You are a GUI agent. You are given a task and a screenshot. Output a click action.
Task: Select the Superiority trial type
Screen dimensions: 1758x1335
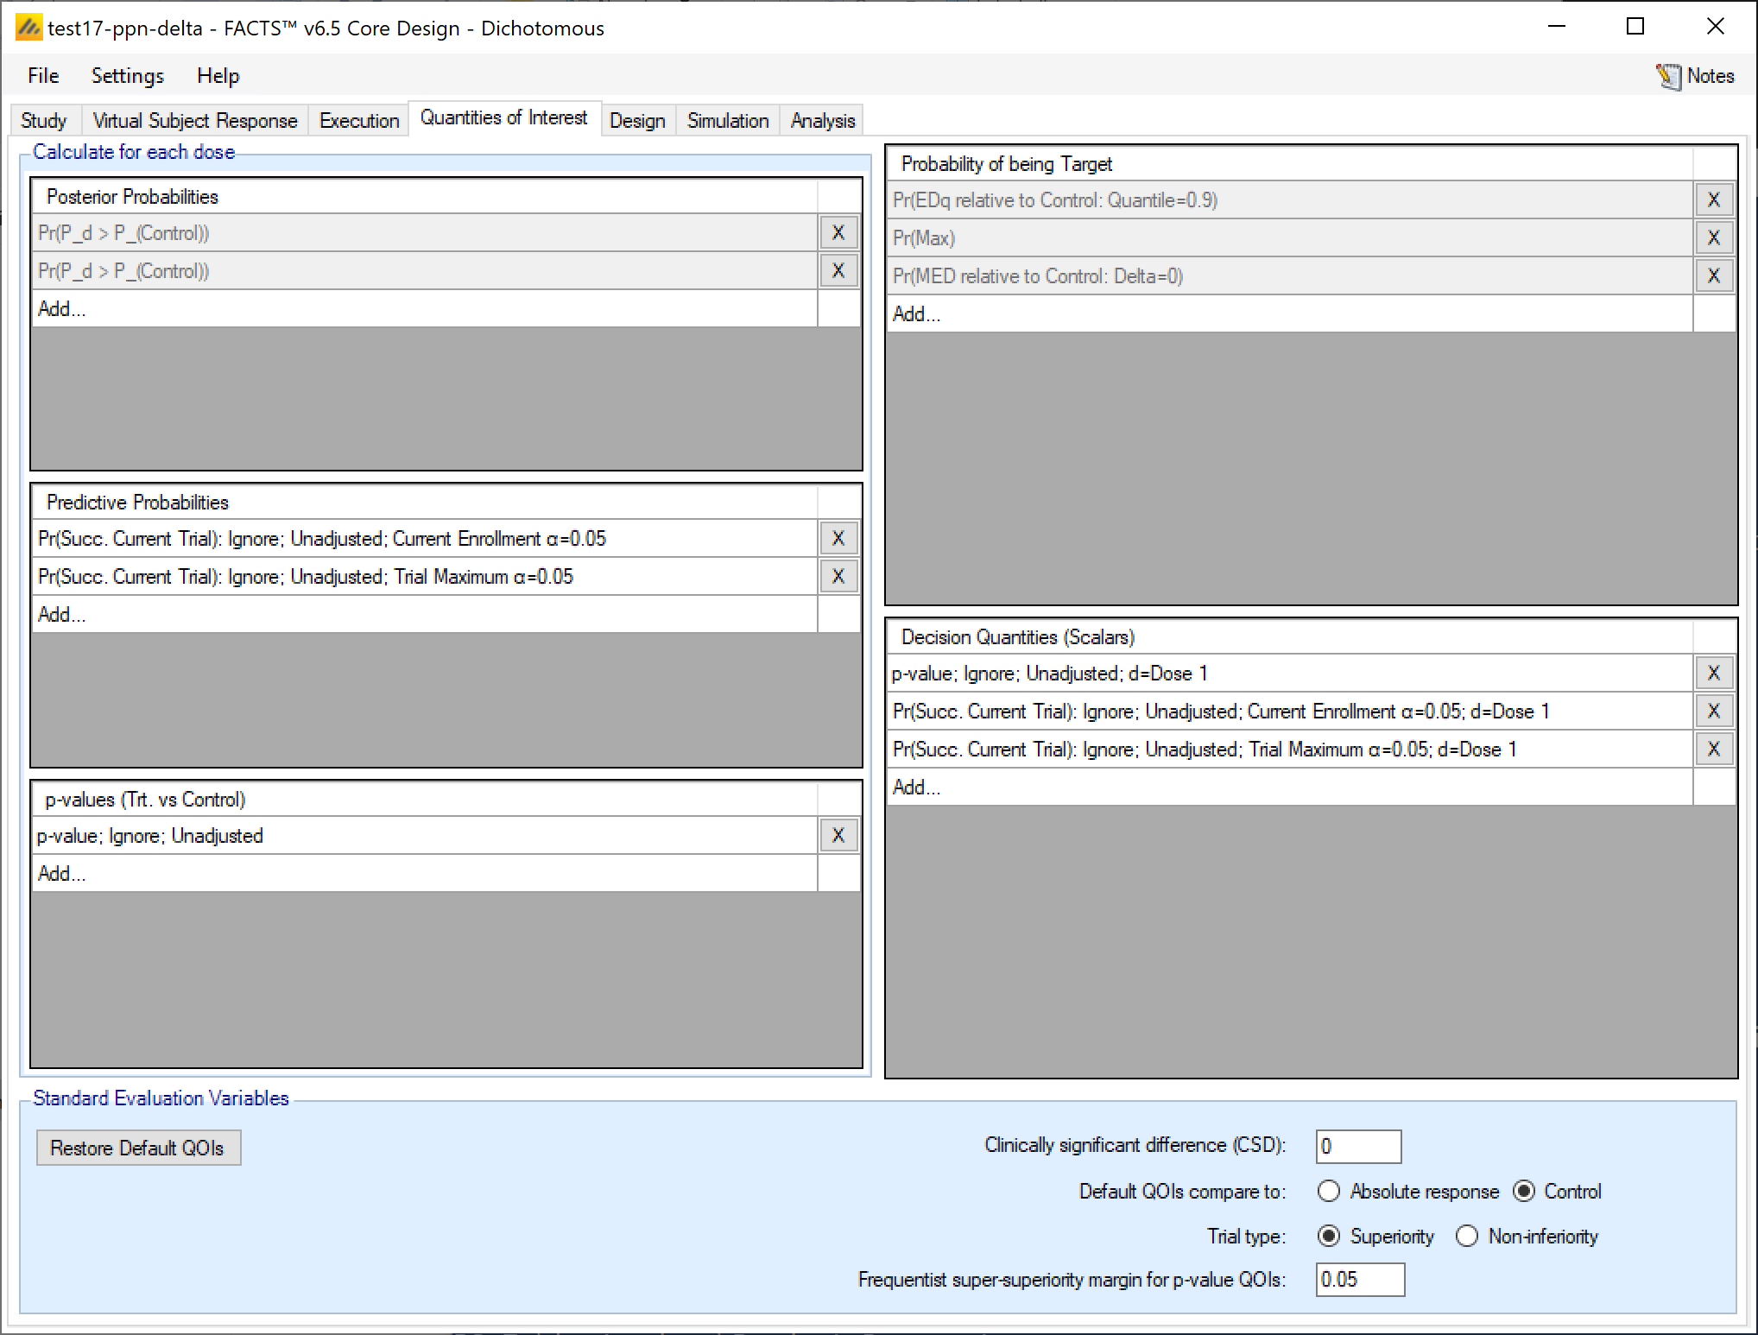(x=1329, y=1236)
